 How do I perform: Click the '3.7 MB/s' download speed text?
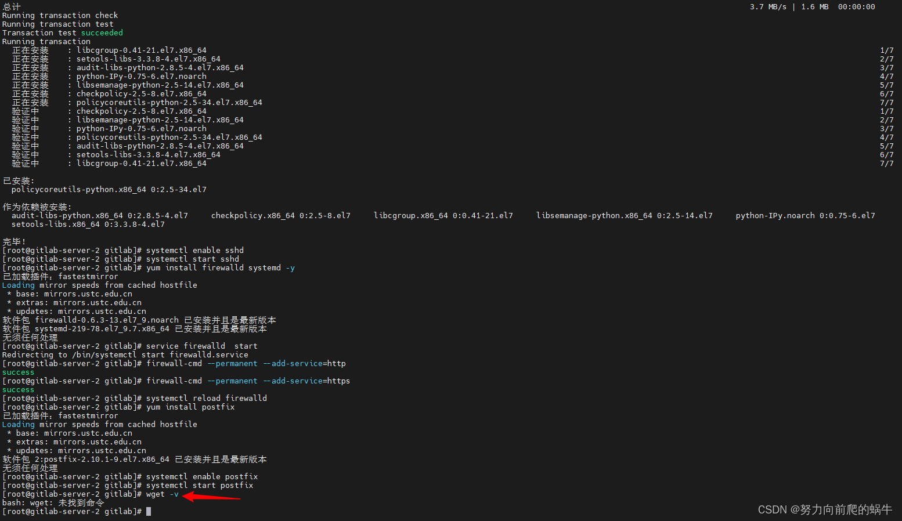(768, 7)
